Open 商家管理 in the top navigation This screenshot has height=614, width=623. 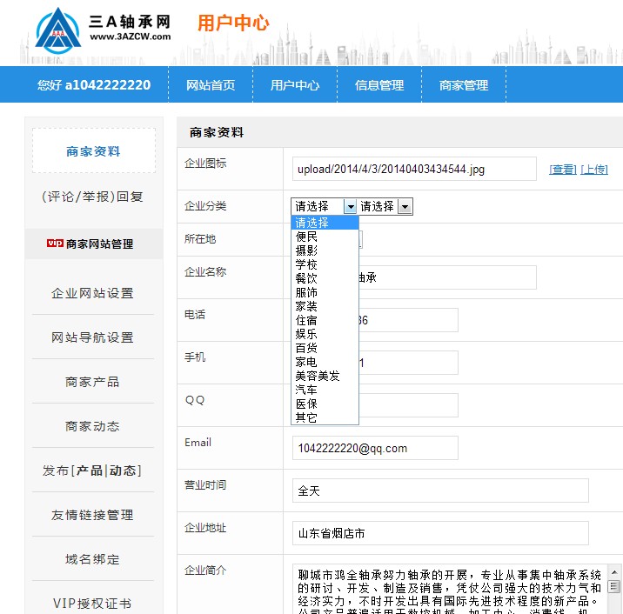click(464, 85)
